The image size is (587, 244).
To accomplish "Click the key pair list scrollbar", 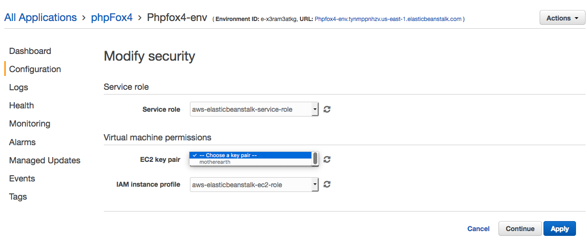I will (x=315, y=158).
